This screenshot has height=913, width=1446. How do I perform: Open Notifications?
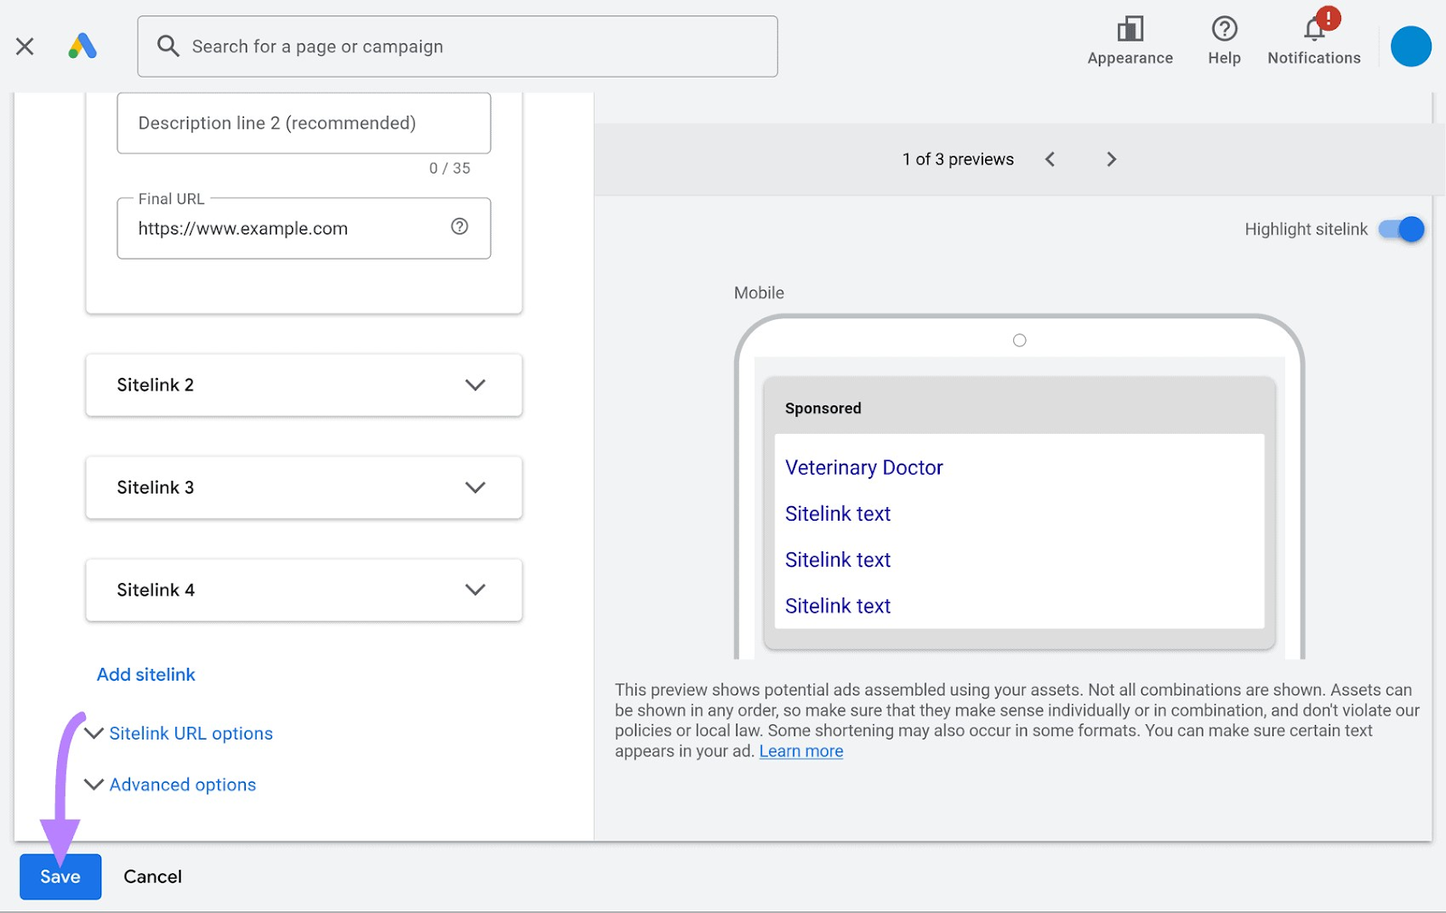click(x=1313, y=36)
